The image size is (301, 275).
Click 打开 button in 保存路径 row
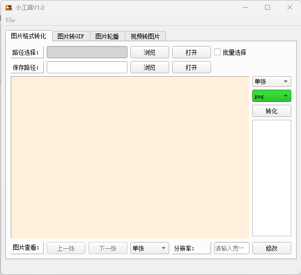(x=192, y=67)
